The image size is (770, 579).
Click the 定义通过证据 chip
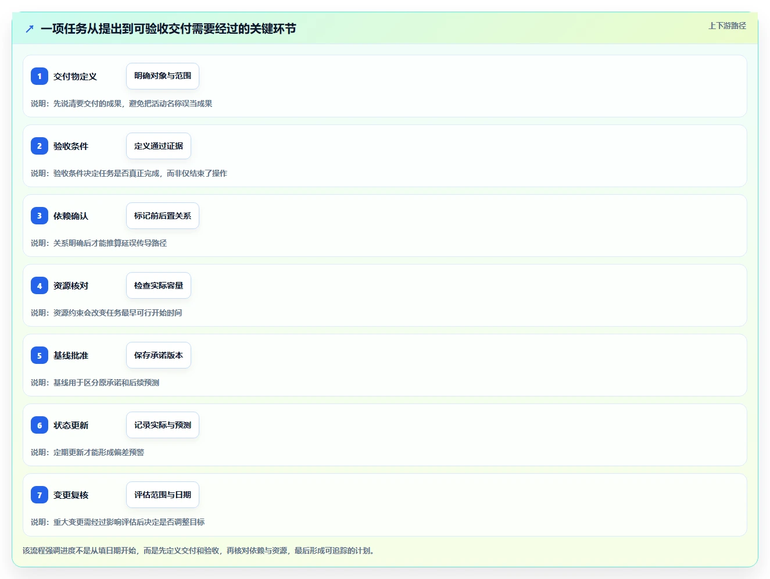[x=159, y=146]
